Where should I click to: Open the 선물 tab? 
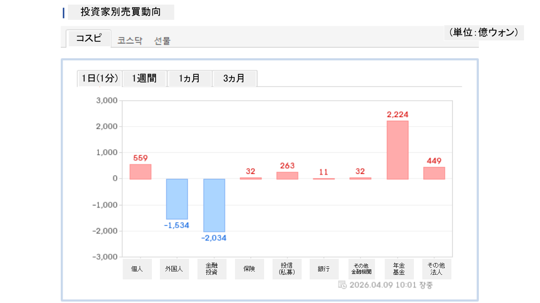[162, 41]
